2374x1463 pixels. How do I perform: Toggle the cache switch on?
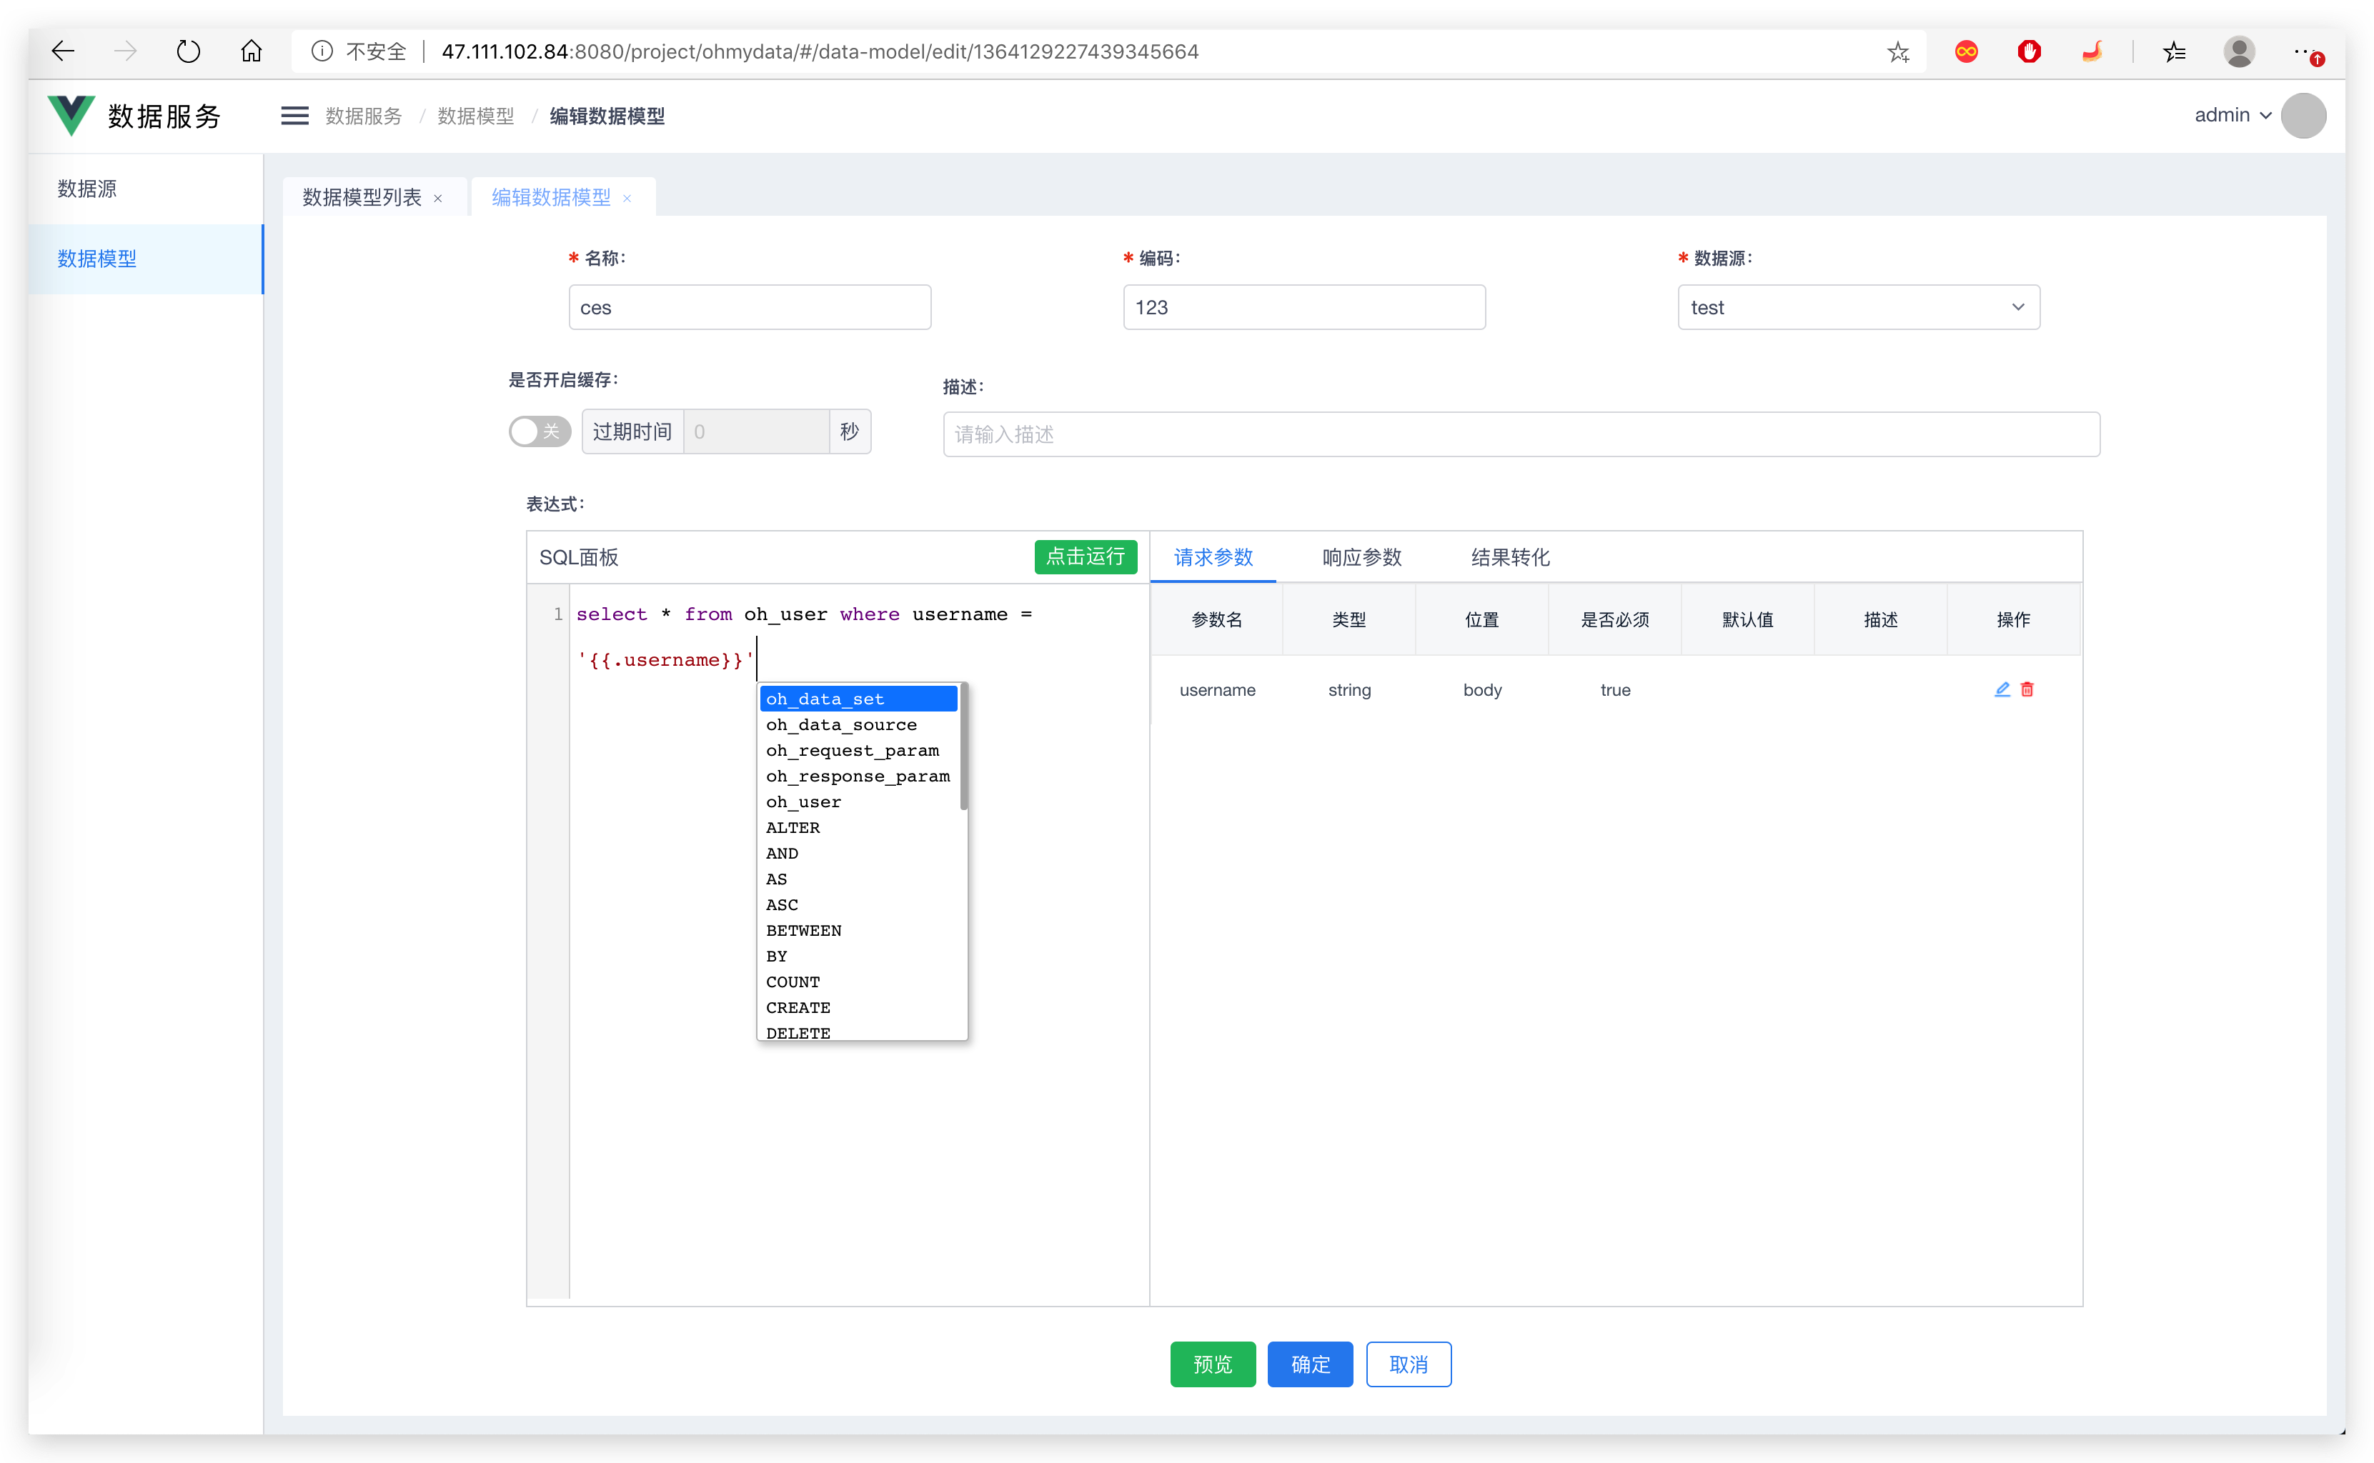(x=540, y=431)
